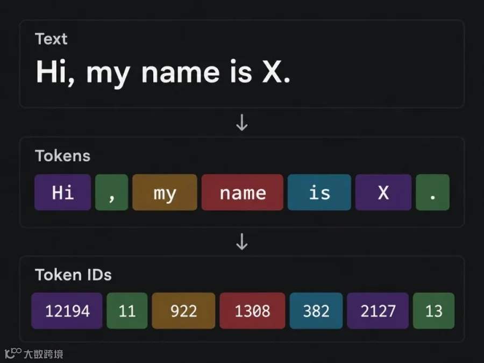Select the "X" token chip
Image resolution: width=484 pixels, height=363 pixels.
[x=383, y=193]
